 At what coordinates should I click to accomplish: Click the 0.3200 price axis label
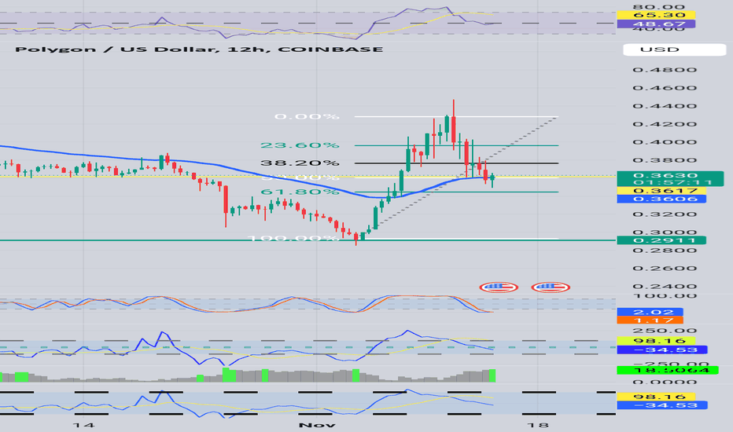click(x=665, y=214)
